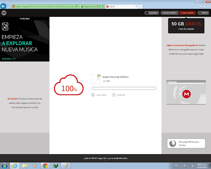Click the network signal tray icon
The width and height of the screenshot is (211, 169).
pyautogui.click(x=189, y=166)
